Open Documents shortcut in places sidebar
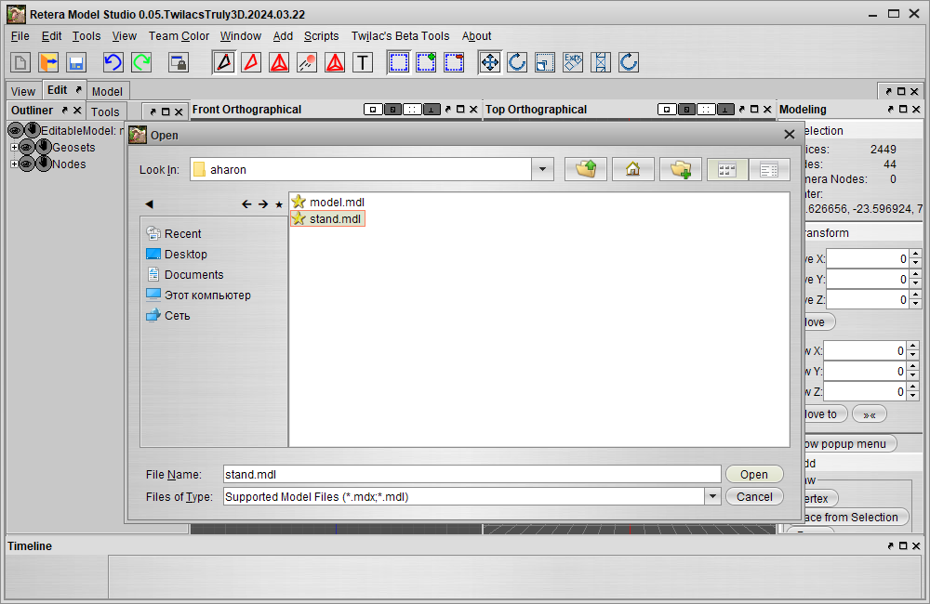Image resolution: width=930 pixels, height=604 pixels. [186, 274]
